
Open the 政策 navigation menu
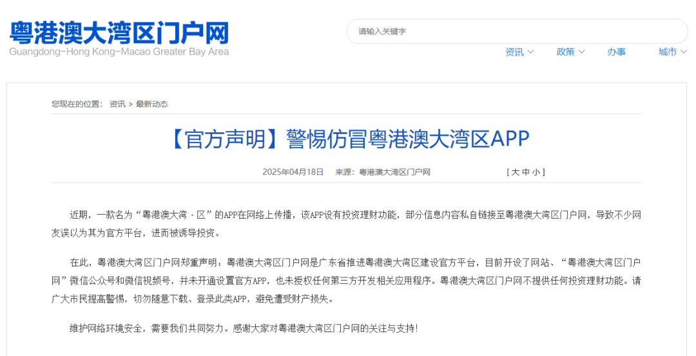[x=566, y=52]
